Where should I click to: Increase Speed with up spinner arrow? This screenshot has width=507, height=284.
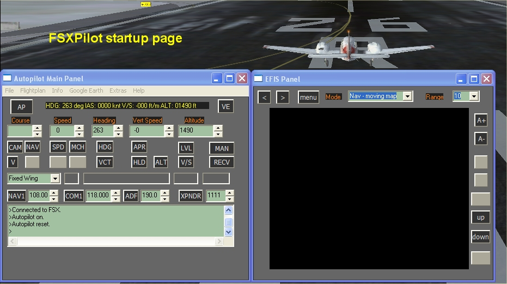[79, 128]
